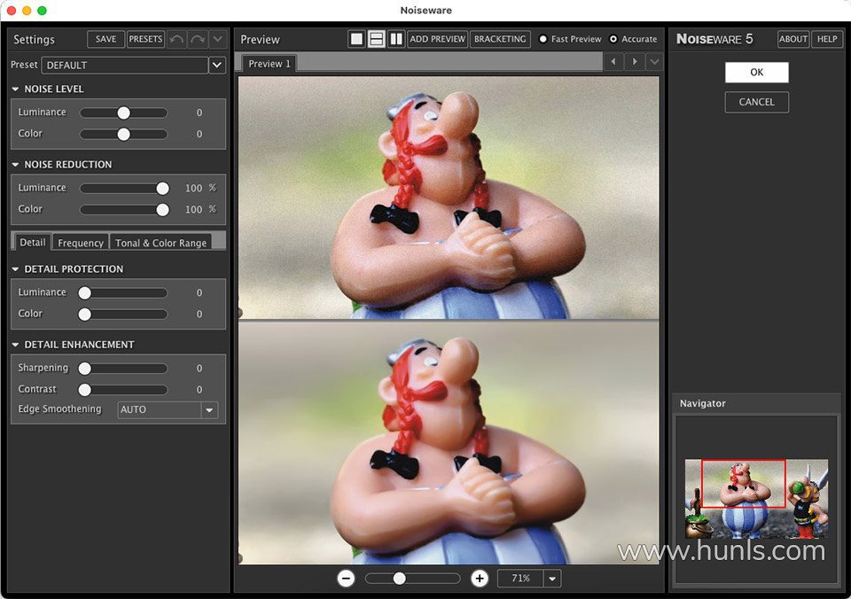Screen dimensions: 851x599
Task: Collapse the NOISE REDUCTION section
Action: pyautogui.click(x=15, y=165)
